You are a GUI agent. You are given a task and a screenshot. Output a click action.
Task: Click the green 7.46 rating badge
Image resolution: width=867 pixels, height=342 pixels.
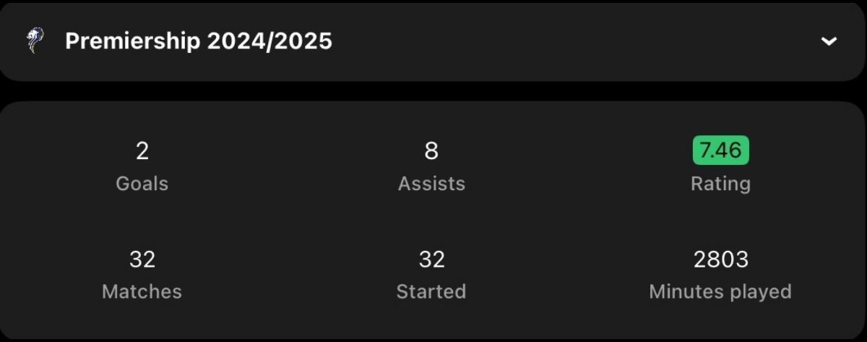[720, 150]
